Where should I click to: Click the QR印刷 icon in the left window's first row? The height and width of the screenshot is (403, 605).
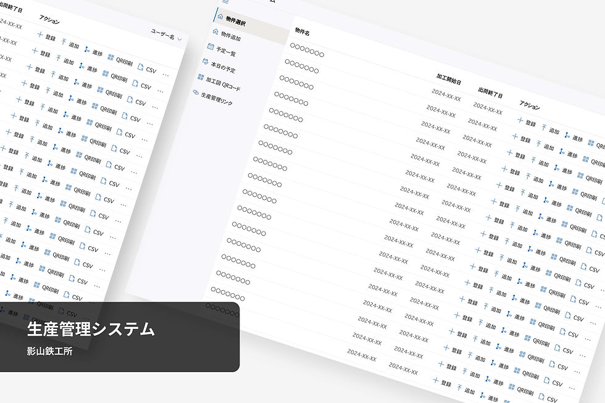111,57
